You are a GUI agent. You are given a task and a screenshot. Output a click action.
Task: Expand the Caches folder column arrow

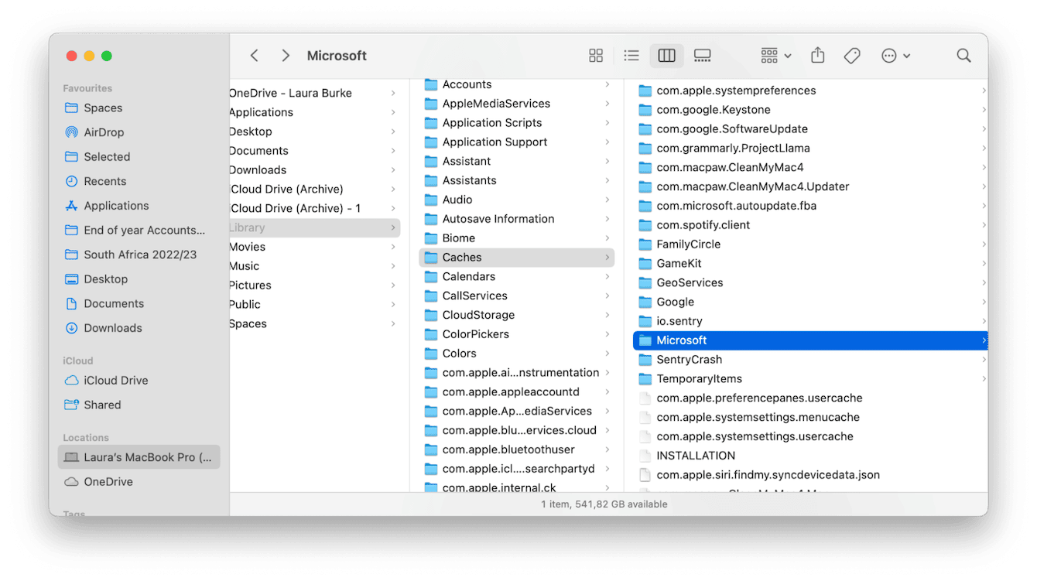click(607, 257)
